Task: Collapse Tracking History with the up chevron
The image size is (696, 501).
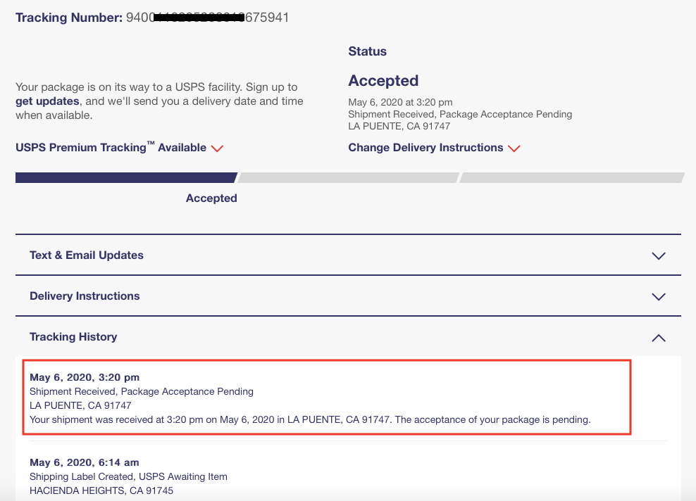Action: [658, 338]
